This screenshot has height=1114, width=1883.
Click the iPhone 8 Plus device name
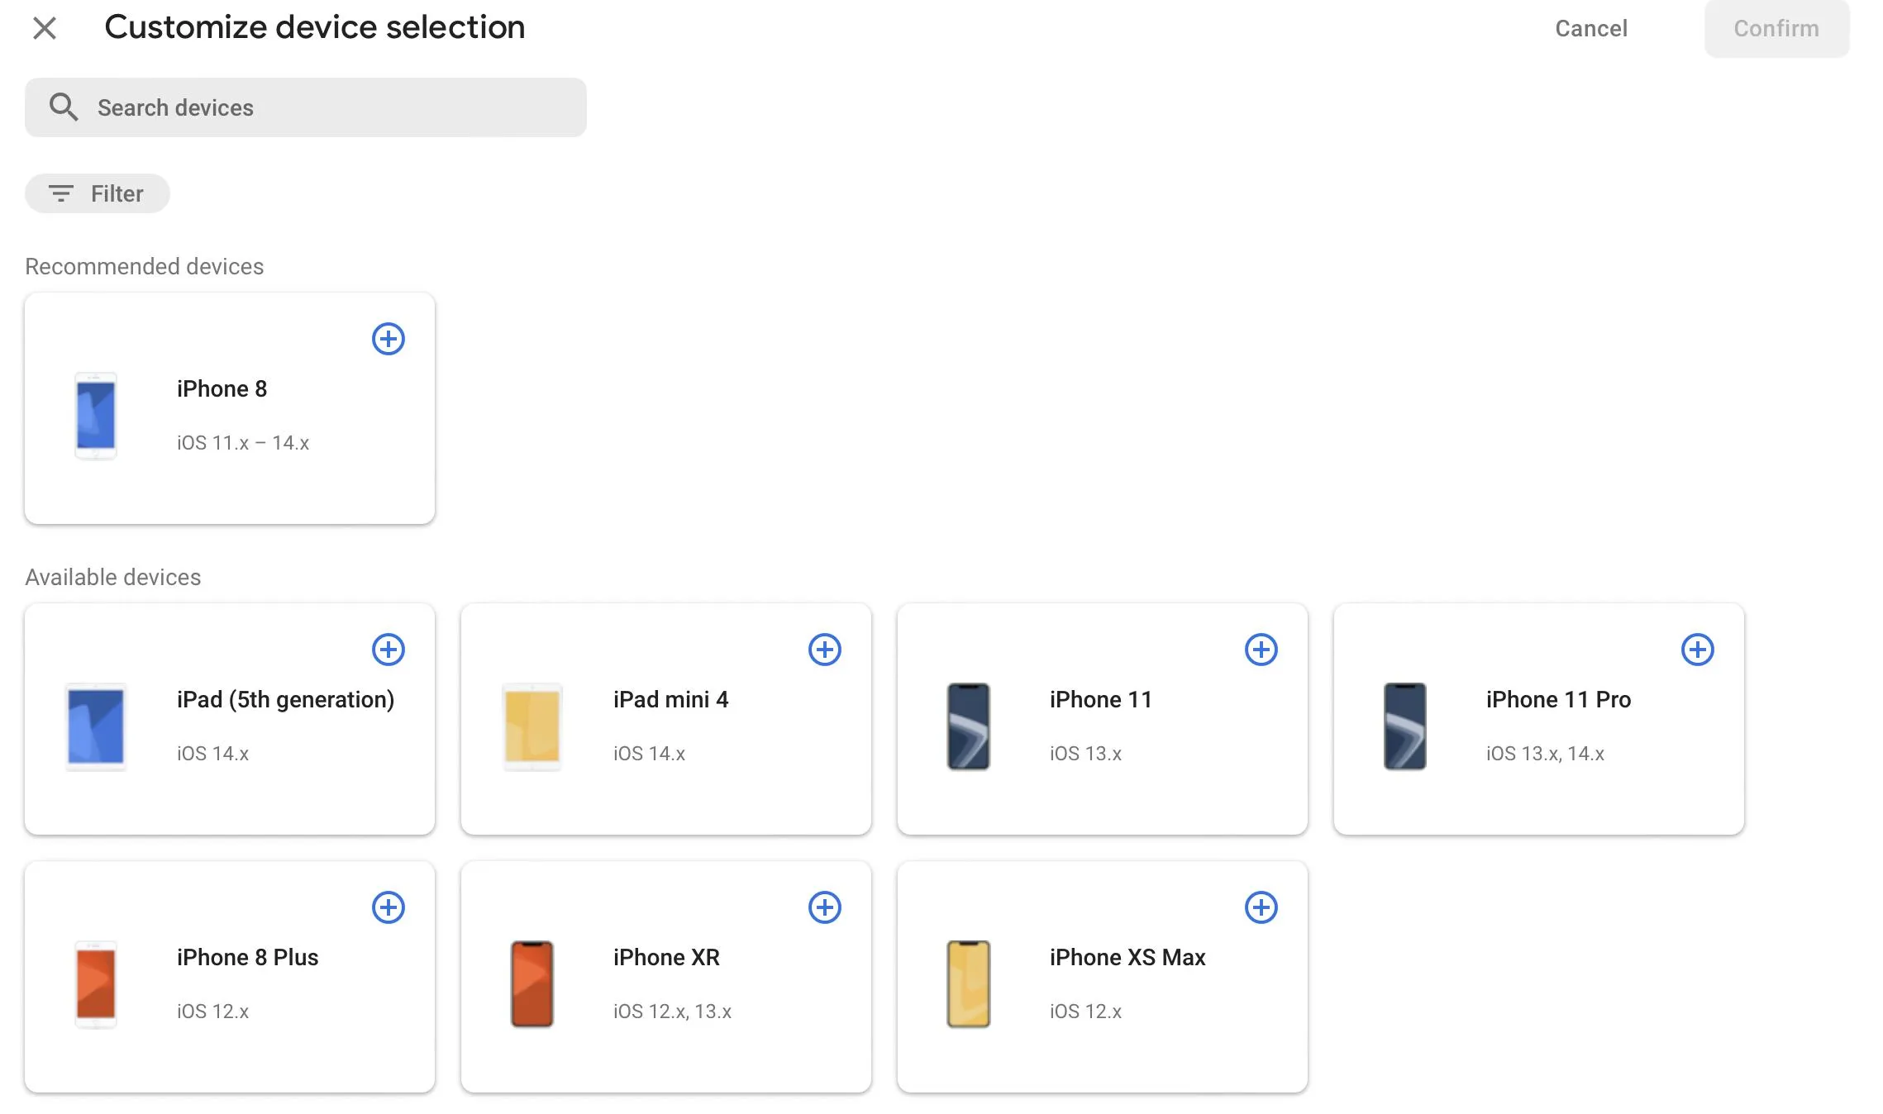pyautogui.click(x=247, y=957)
